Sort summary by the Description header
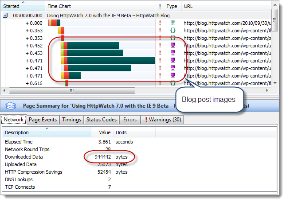The height and width of the screenshot is (202, 286). point(47,132)
